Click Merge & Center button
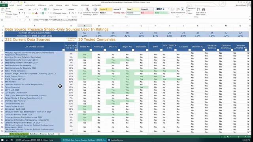Viewport: 253px width, 142px height. pyautogui.click(x=60, y=13)
